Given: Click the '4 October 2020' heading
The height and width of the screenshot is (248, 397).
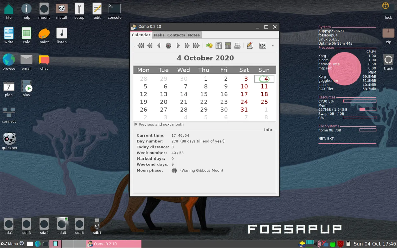Looking at the screenshot, I should [x=205, y=58].
